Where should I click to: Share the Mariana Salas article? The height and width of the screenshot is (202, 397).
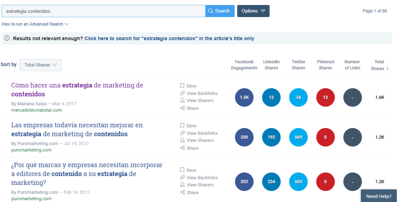click(189, 108)
